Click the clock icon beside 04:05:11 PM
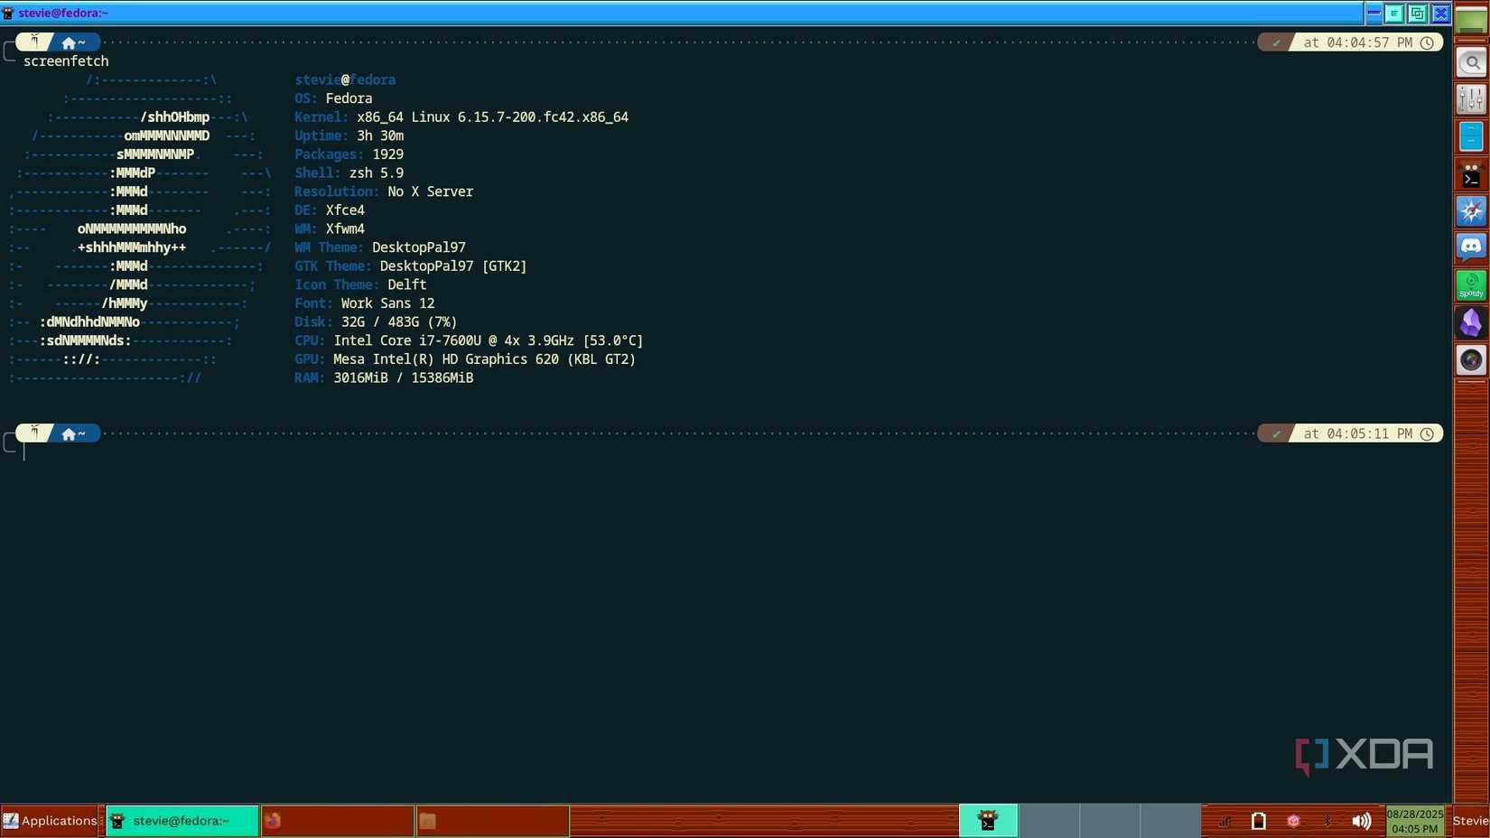The height and width of the screenshot is (838, 1490). pos(1428,433)
